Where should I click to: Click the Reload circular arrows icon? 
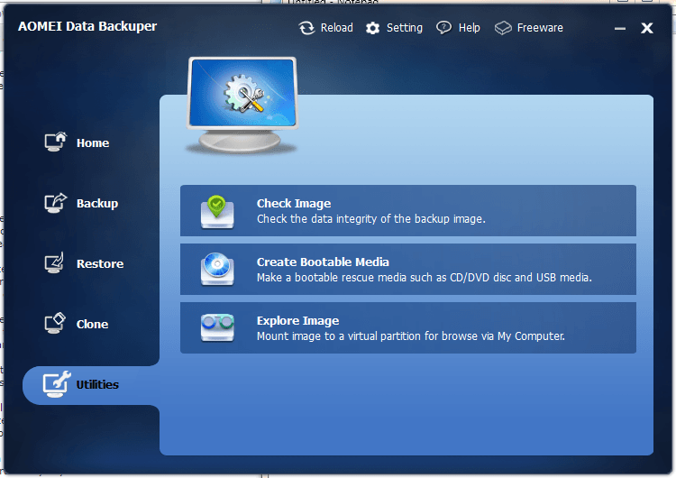306,28
